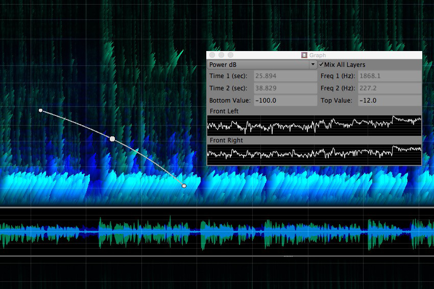Click the Time 2 (sec) field
Viewport: 434px width, 289px height.
point(285,88)
